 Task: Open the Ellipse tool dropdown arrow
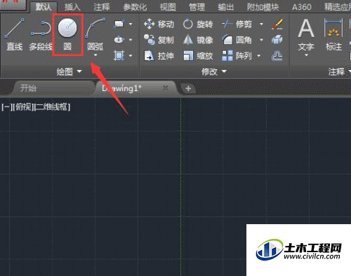point(131,40)
